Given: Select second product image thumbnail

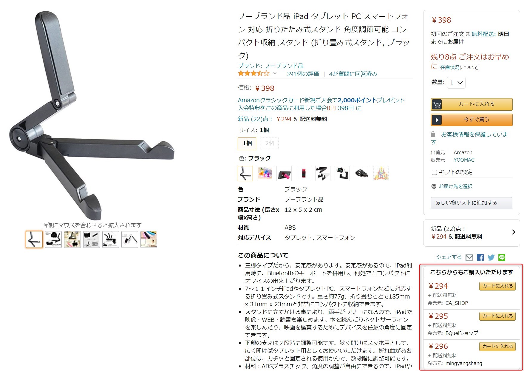Looking at the screenshot, I should coord(53,239).
